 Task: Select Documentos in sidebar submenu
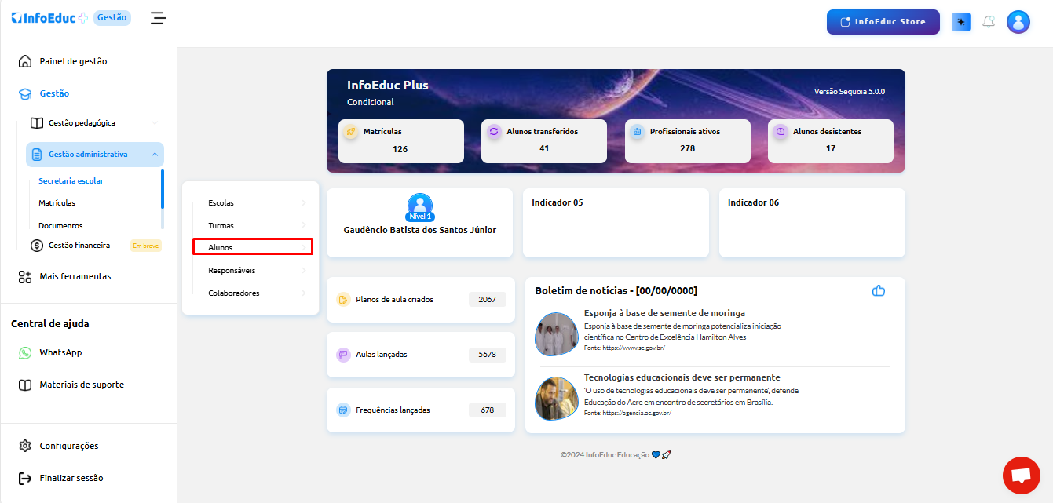(60, 226)
